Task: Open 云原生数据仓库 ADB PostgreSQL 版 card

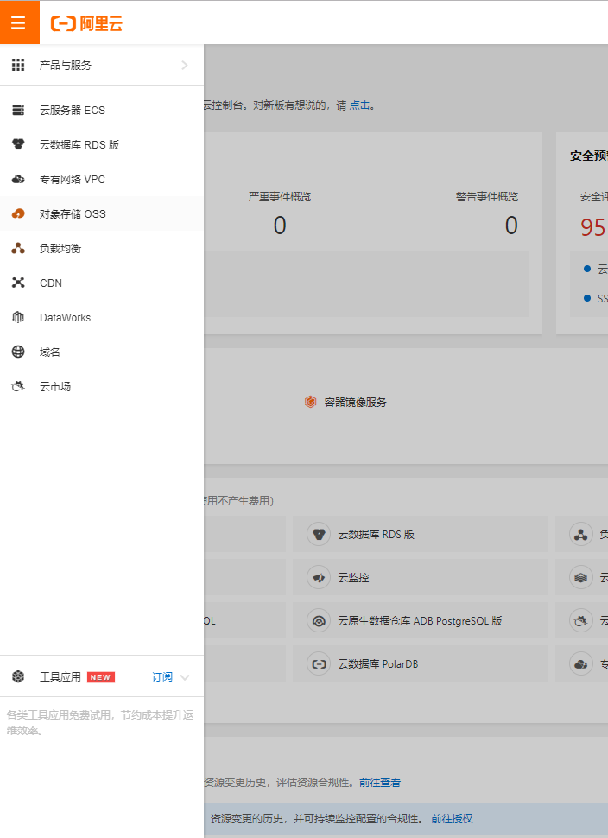Action: tap(421, 620)
